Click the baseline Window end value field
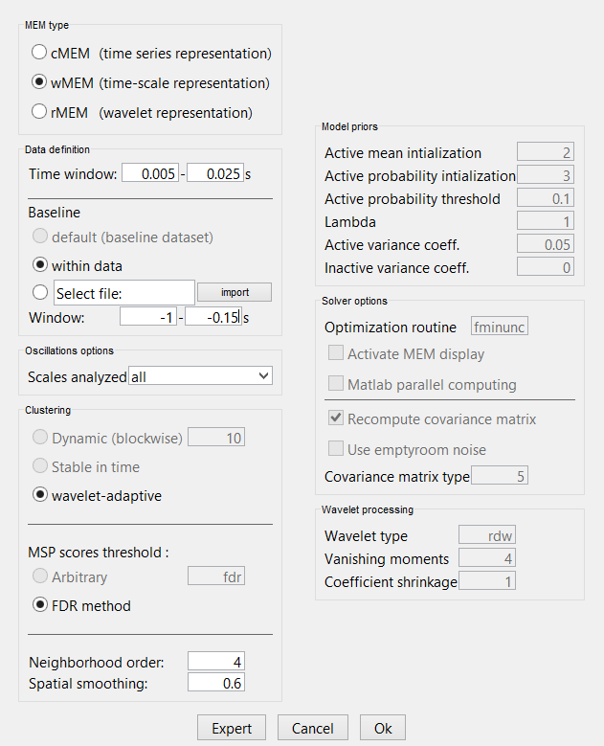This screenshot has width=604, height=746. tap(213, 317)
